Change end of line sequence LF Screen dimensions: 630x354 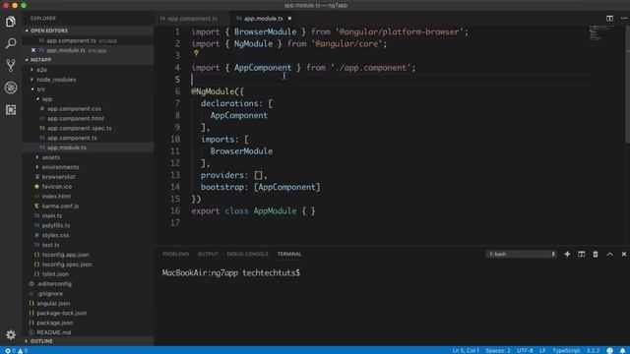(542, 350)
